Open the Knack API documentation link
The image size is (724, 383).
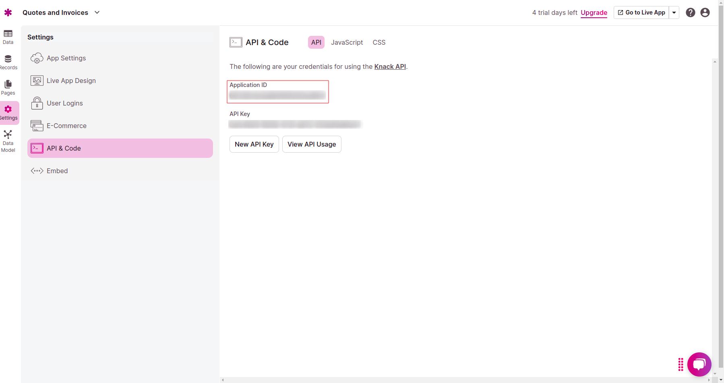click(390, 66)
